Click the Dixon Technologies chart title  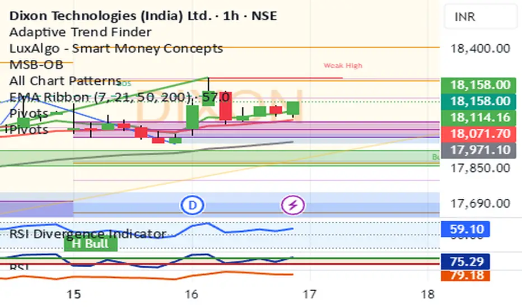point(143,16)
